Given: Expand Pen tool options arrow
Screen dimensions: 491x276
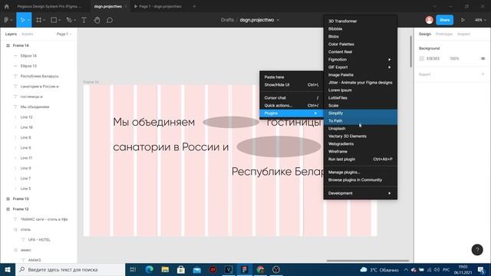Looking at the screenshot, I should click(x=74, y=20).
